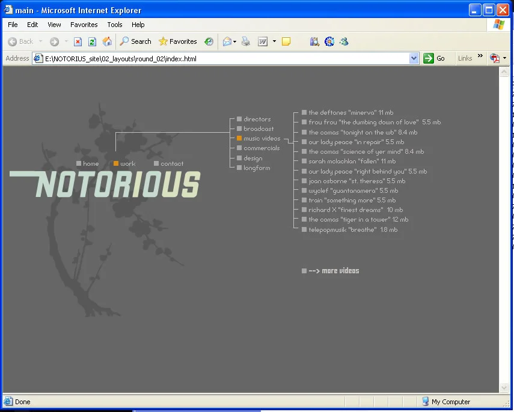
Task: Select the broadcast category
Action: (x=255, y=129)
